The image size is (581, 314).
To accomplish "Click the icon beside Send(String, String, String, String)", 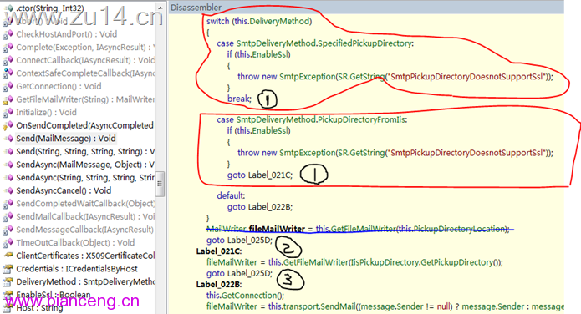I will coord(8,151).
